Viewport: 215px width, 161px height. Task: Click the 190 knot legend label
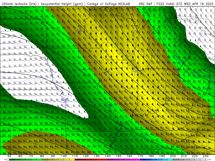tap(162, 156)
